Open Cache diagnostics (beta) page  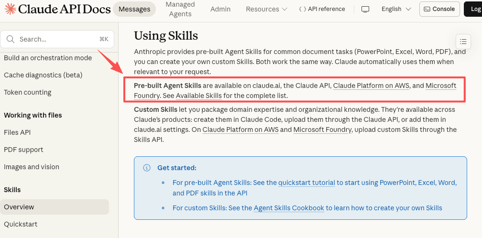click(43, 75)
